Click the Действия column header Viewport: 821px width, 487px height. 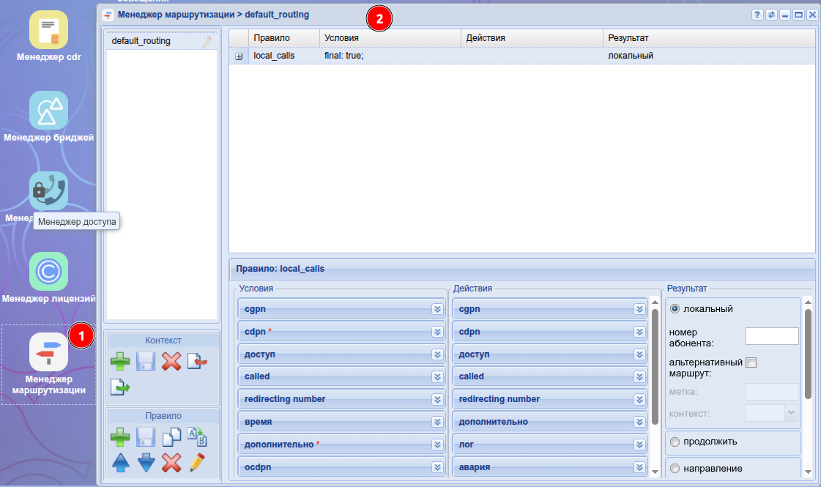(532, 37)
